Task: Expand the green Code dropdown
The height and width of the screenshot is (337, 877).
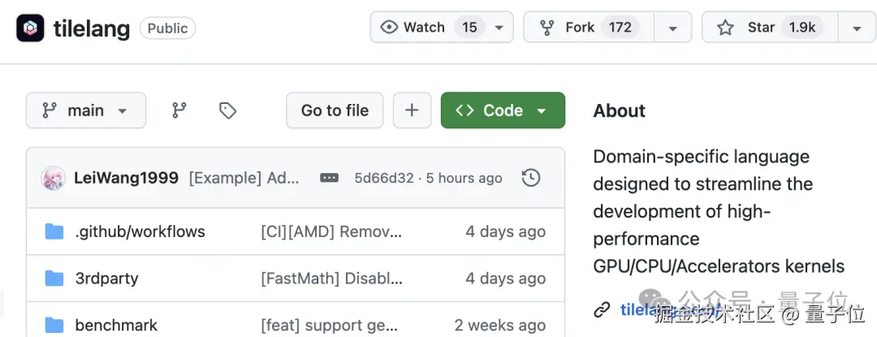Action: 503,110
